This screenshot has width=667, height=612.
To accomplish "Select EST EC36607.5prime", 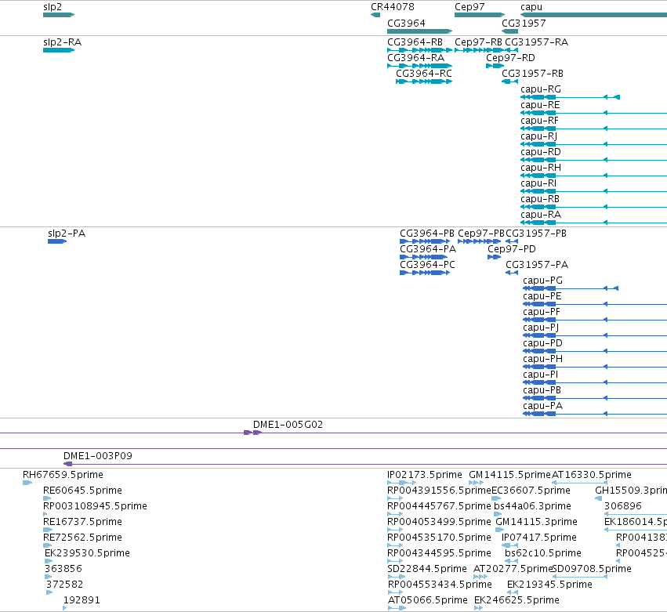I will 496,498.
